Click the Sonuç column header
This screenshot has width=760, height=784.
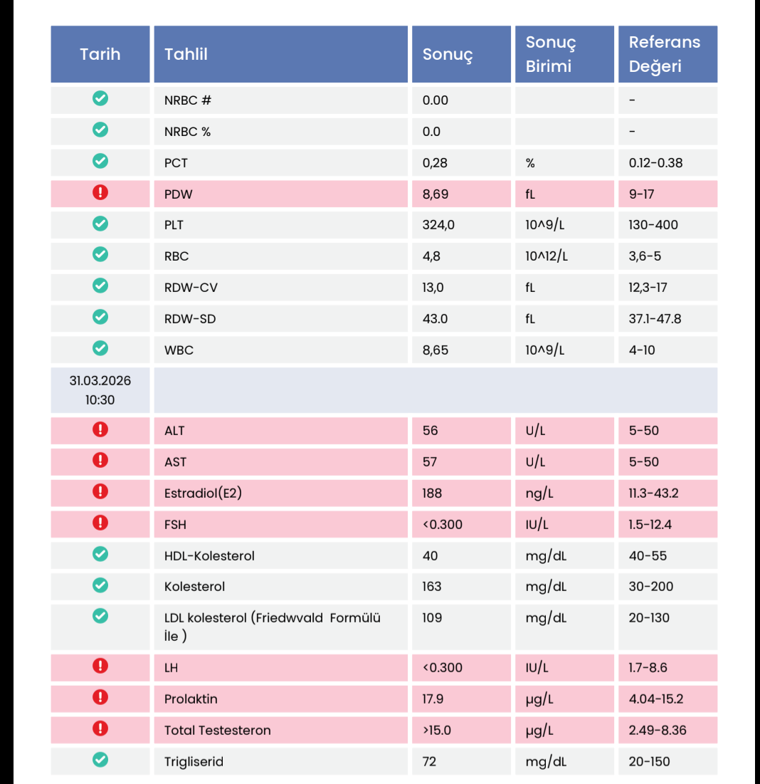pyautogui.click(x=448, y=55)
